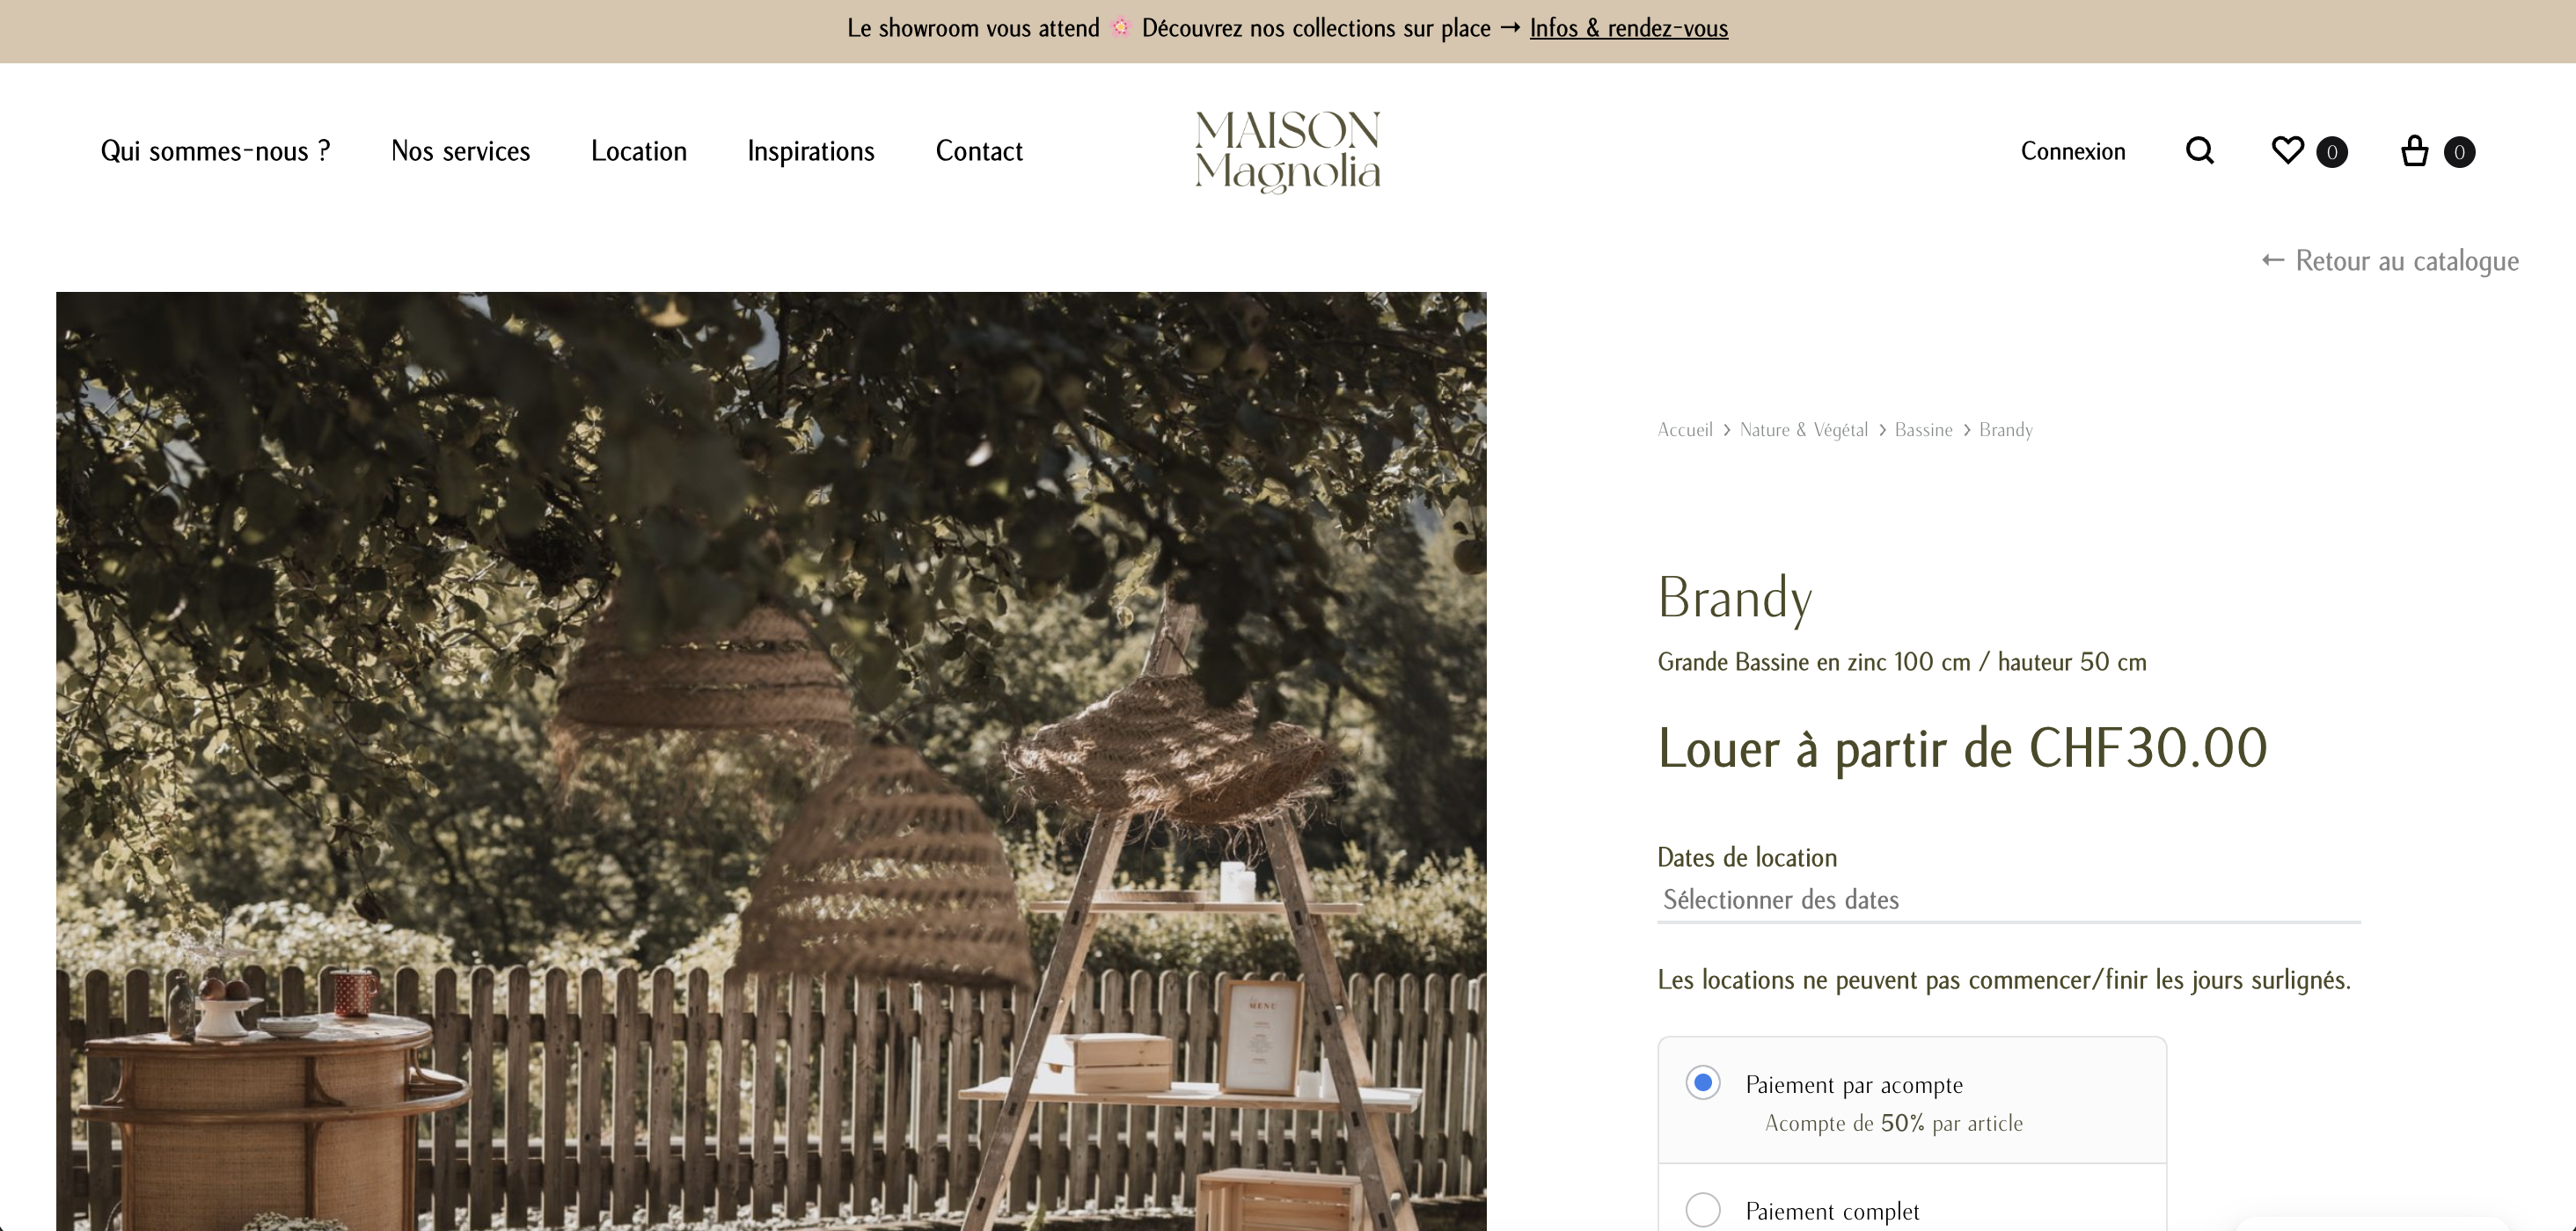Go to Qui sommes-nous page
This screenshot has height=1231, width=2576.
(x=215, y=151)
